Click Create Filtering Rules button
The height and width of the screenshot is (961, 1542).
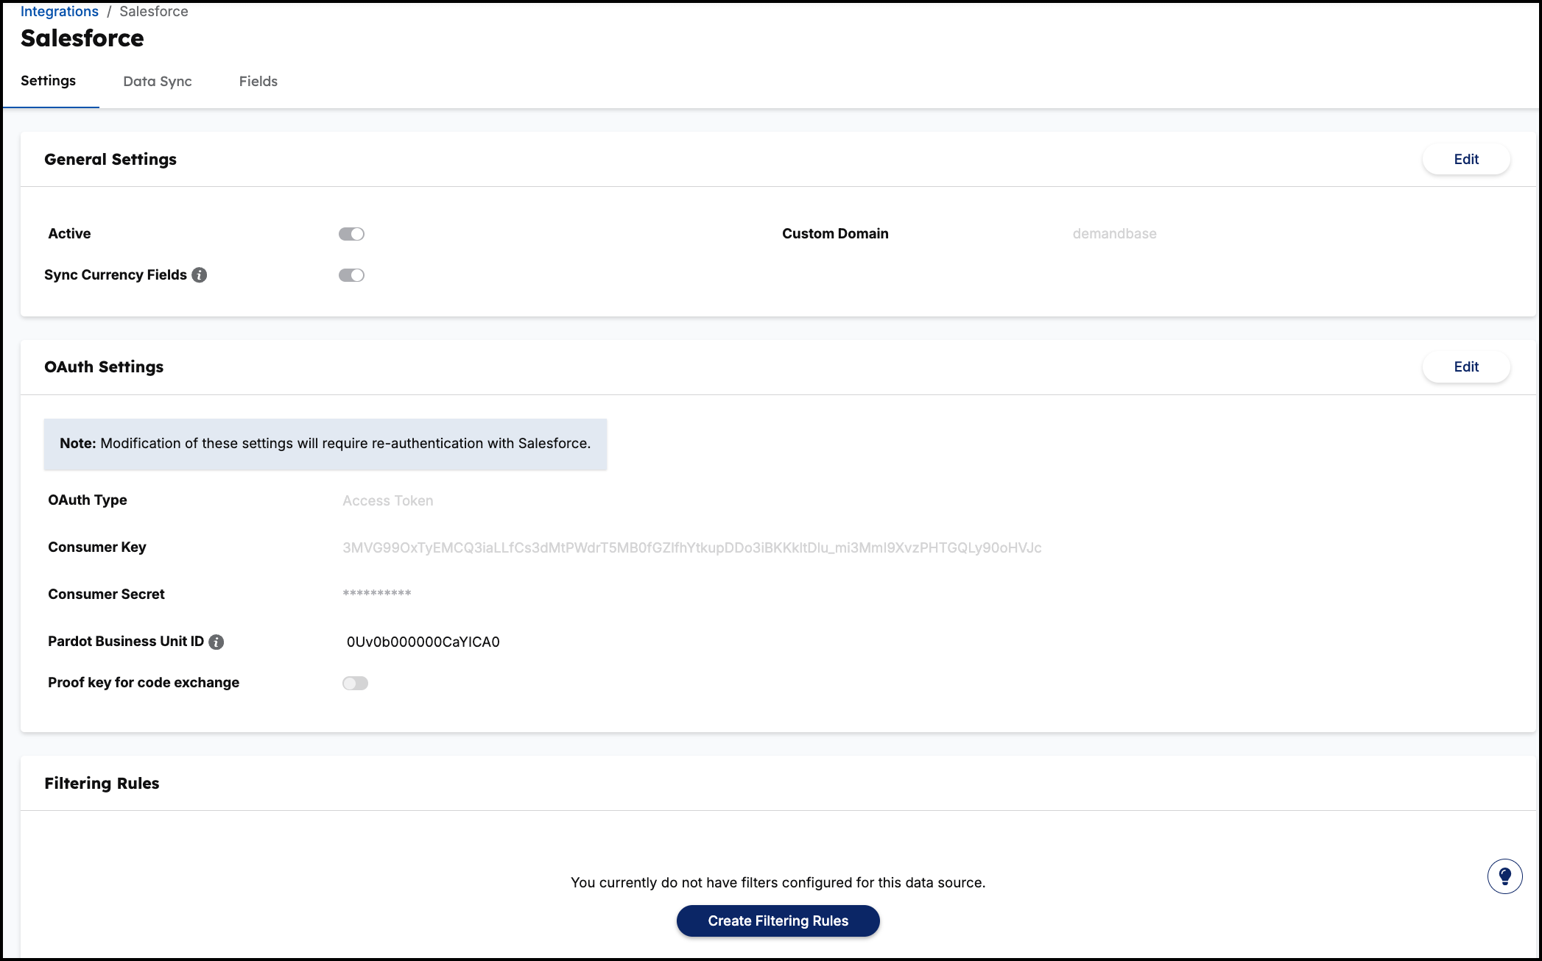(778, 921)
